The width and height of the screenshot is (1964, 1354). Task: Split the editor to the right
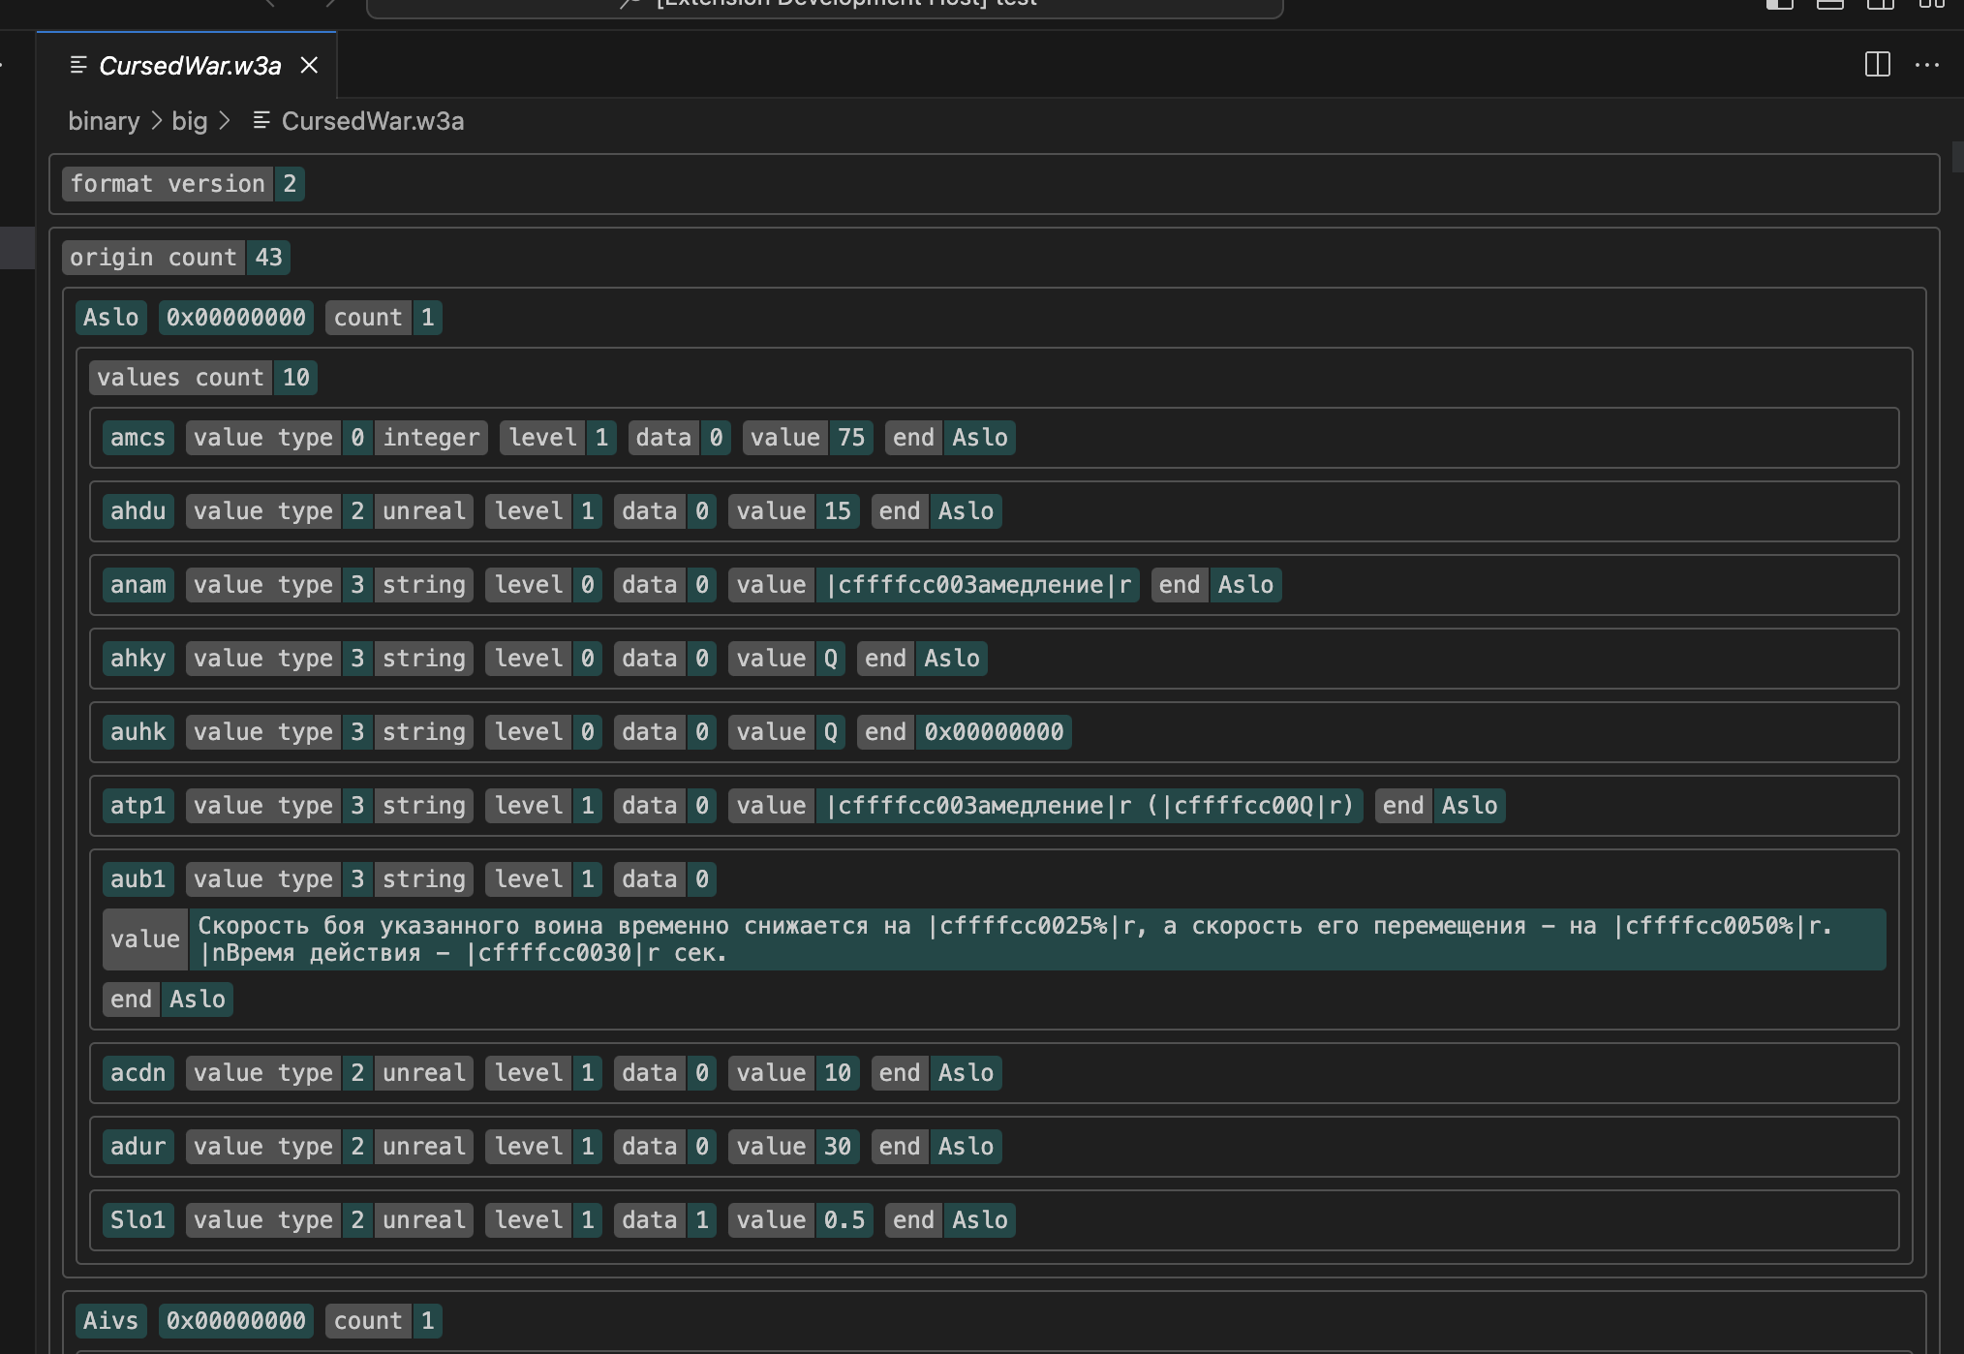(x=1877, y=65)
